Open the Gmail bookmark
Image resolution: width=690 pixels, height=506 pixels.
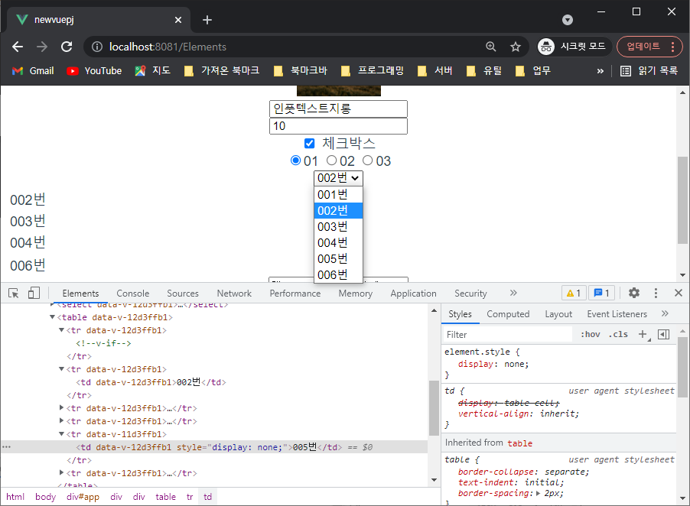(33, 71)
